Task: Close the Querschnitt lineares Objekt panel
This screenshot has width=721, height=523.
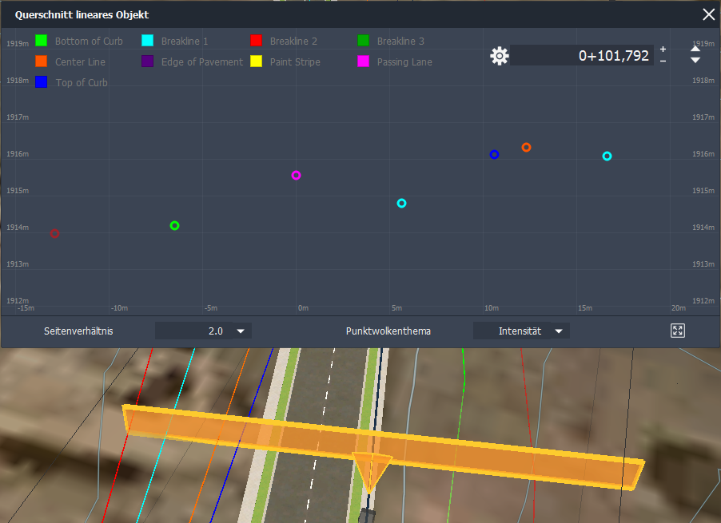Action: point(708,14)
